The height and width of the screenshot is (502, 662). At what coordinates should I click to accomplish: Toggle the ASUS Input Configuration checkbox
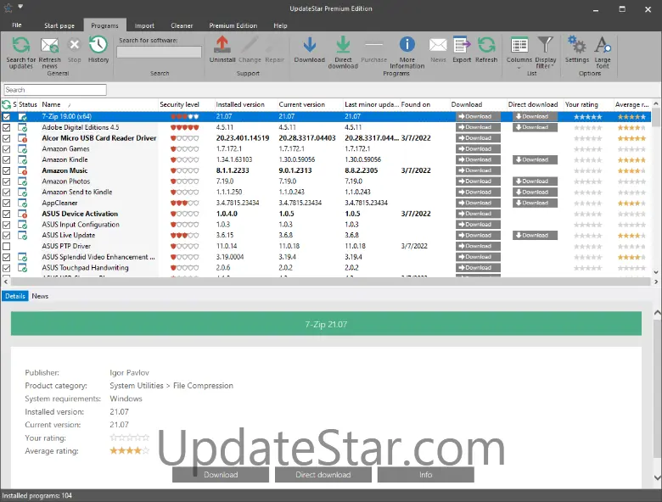(6, 225)
